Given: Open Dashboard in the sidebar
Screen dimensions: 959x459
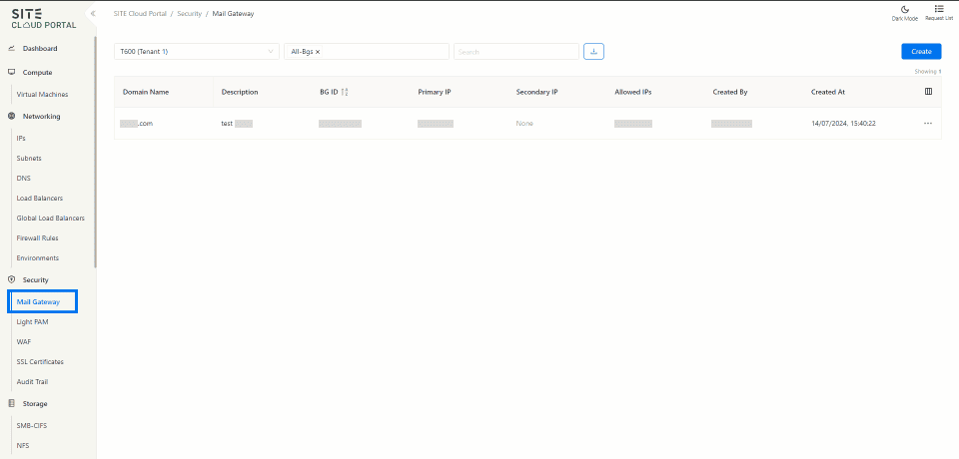Looking at the screenshot, I should pos(40,48).
